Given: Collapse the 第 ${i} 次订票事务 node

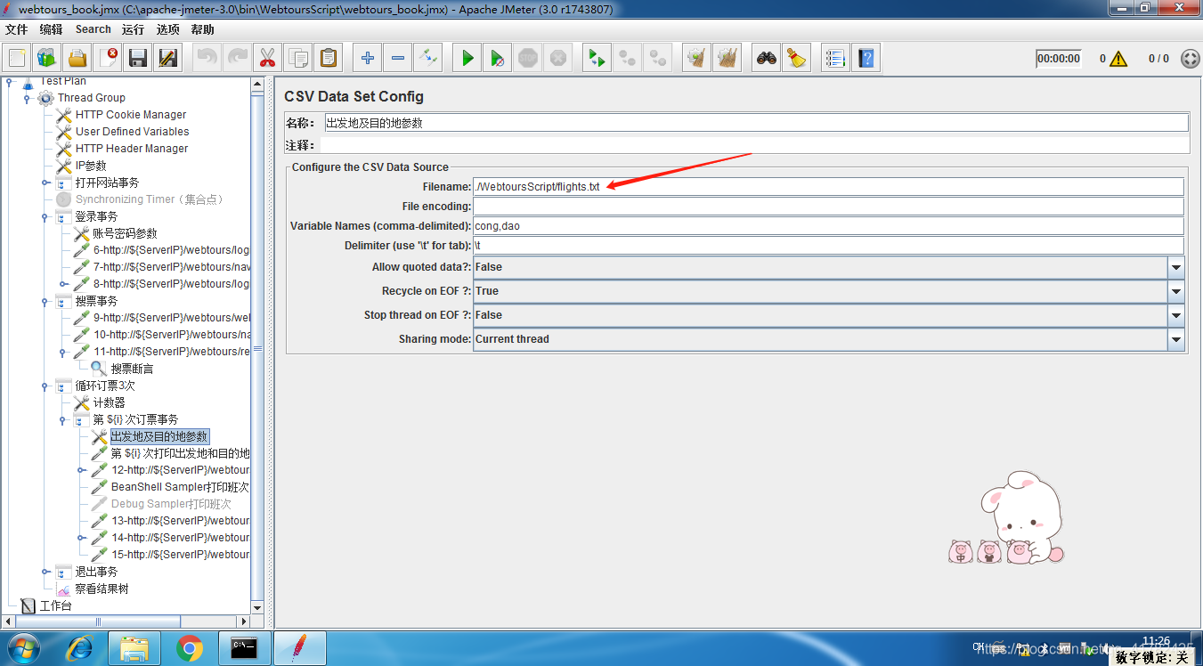Looking at the screenshot, I should click(62, 419).
